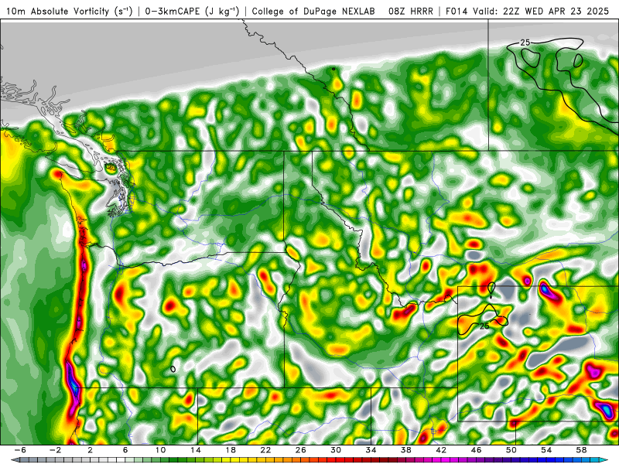Click 'College of DuPage NEXLAB' header text
619x464 pixels.
pos(313,12)
